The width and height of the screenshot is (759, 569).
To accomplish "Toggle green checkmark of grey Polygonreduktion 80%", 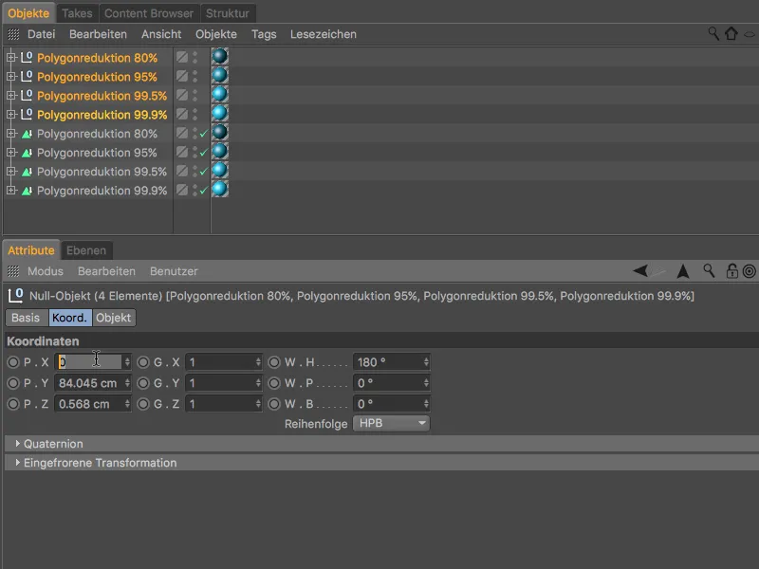I will click(204, 134).
